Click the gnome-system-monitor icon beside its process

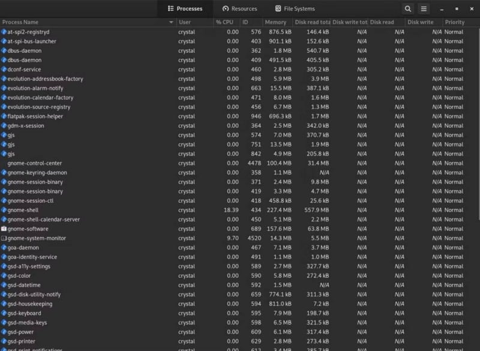pyautogui.click(x=5, y=238)
